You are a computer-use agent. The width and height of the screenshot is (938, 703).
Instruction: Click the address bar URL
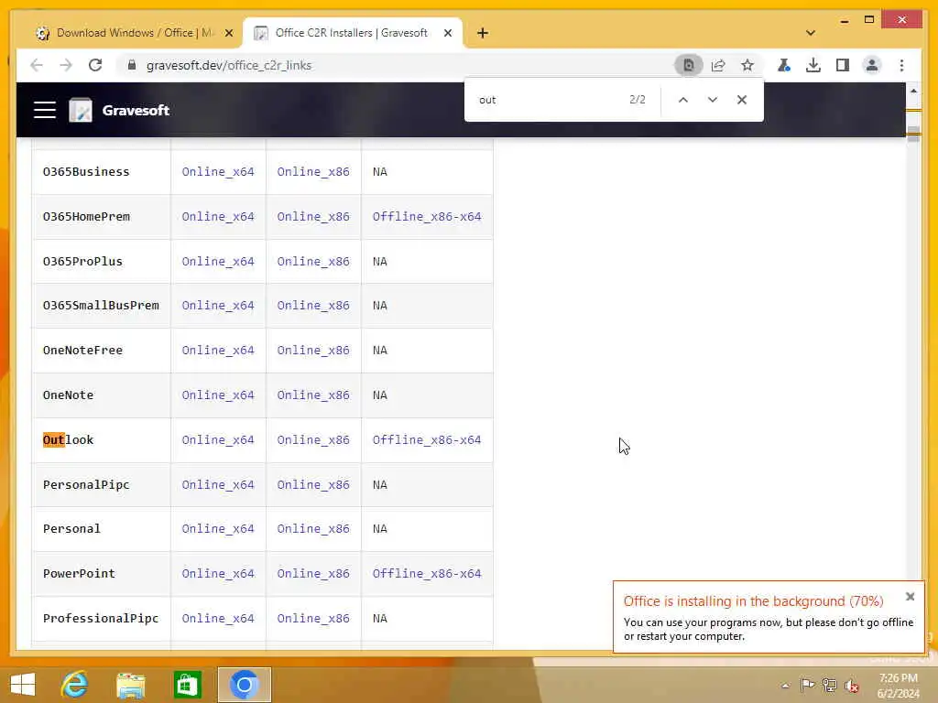(x=228, y=65)
